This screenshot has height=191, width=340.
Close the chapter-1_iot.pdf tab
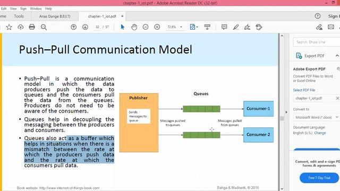122,16
